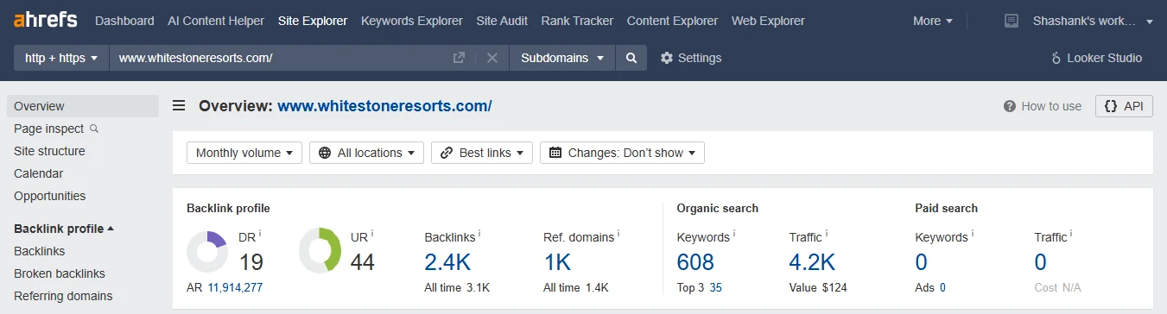Open Rank Tracker

click(577, 21)
